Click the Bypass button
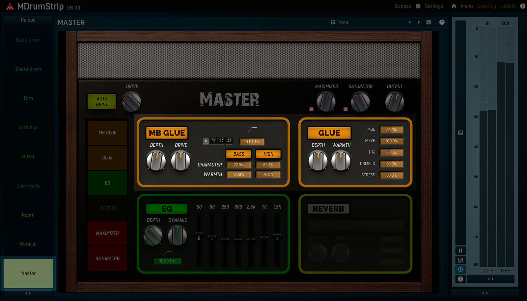Viewport: 527px width, 301px height. click(403, 6)
